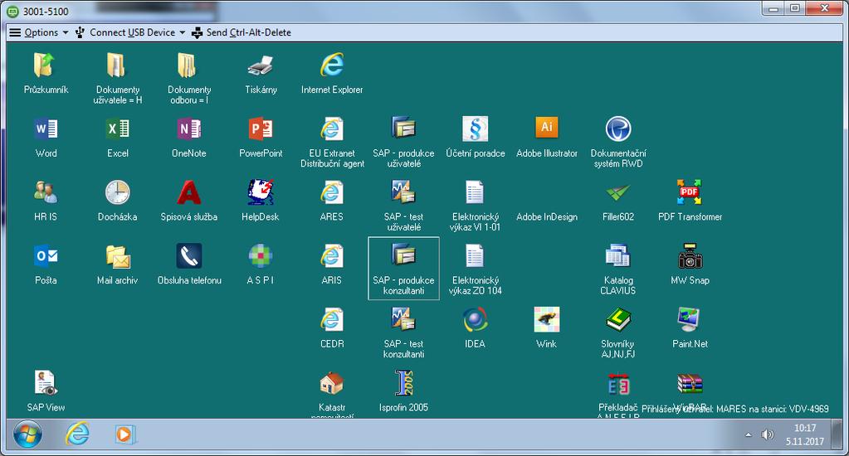The image size is (849, 456).
Task: Open the HelpDesk shortcut
Action: [261, 192]
